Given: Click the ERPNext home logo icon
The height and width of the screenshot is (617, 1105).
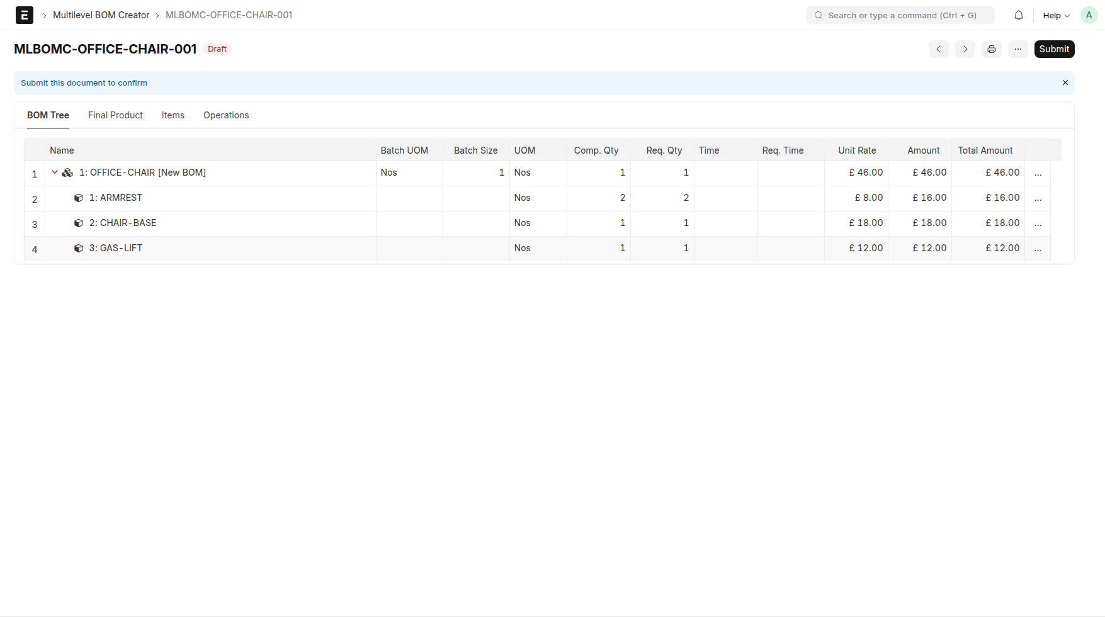Looking at the screenshot, I should coord(24,15).
